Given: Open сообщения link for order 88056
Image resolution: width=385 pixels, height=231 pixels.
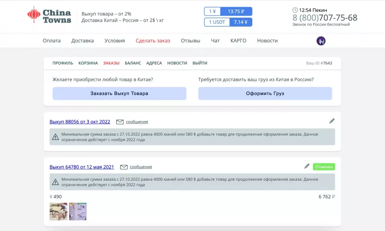Looking at the screenshot, I should (137, 122).
